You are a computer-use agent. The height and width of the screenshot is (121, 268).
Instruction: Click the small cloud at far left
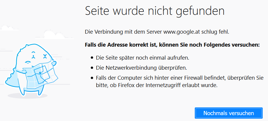[x=9, y=28]
